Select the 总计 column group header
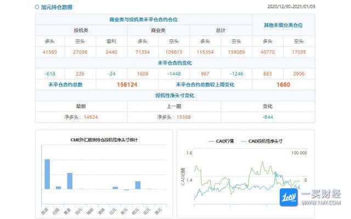The height and width of the screenshot is (219, 351). (x=220, y=31)
